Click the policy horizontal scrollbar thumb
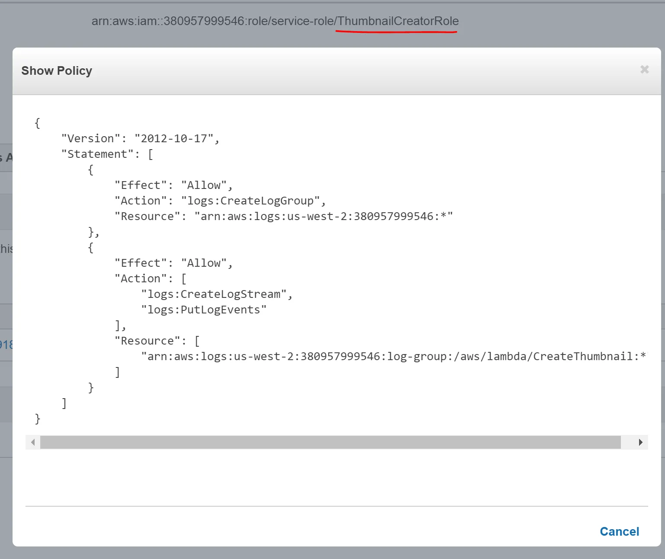Image resolution: width=665 pixels, height=559 pixels. click(330, 442)
